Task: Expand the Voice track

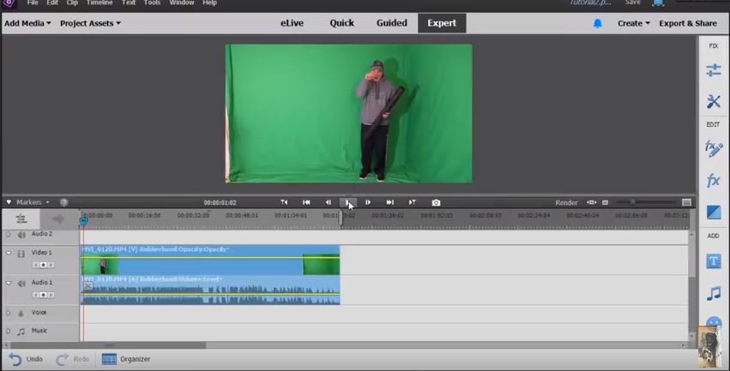Action: [x=8, y=313]
